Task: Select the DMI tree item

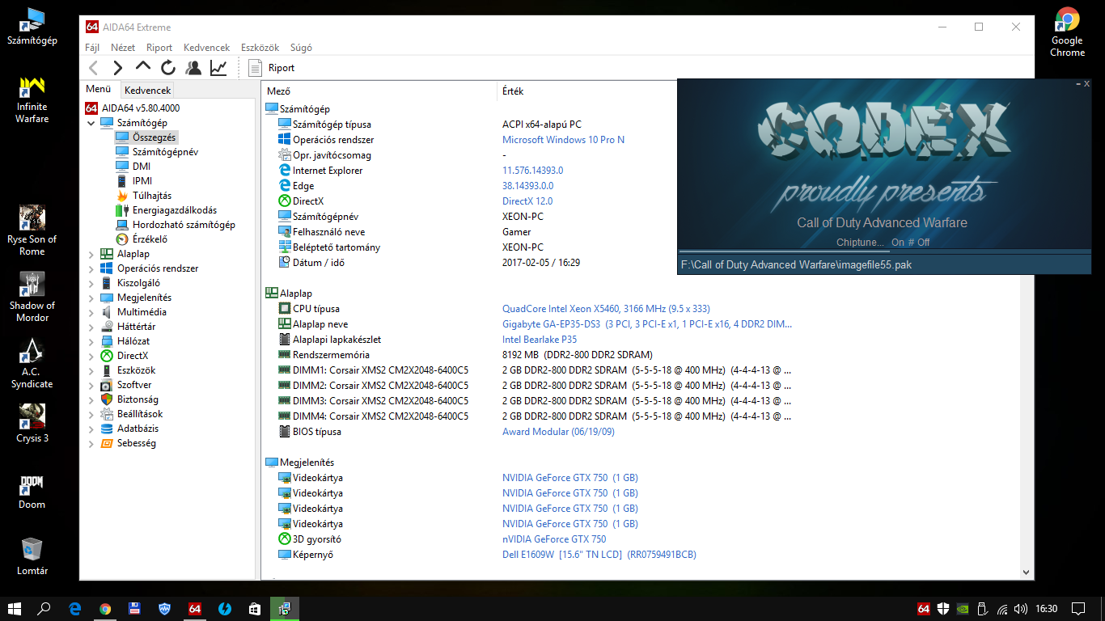Action: (x=142, y=167)
